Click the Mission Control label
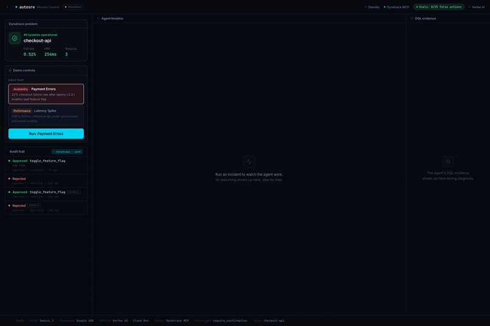 coord(48,7)
